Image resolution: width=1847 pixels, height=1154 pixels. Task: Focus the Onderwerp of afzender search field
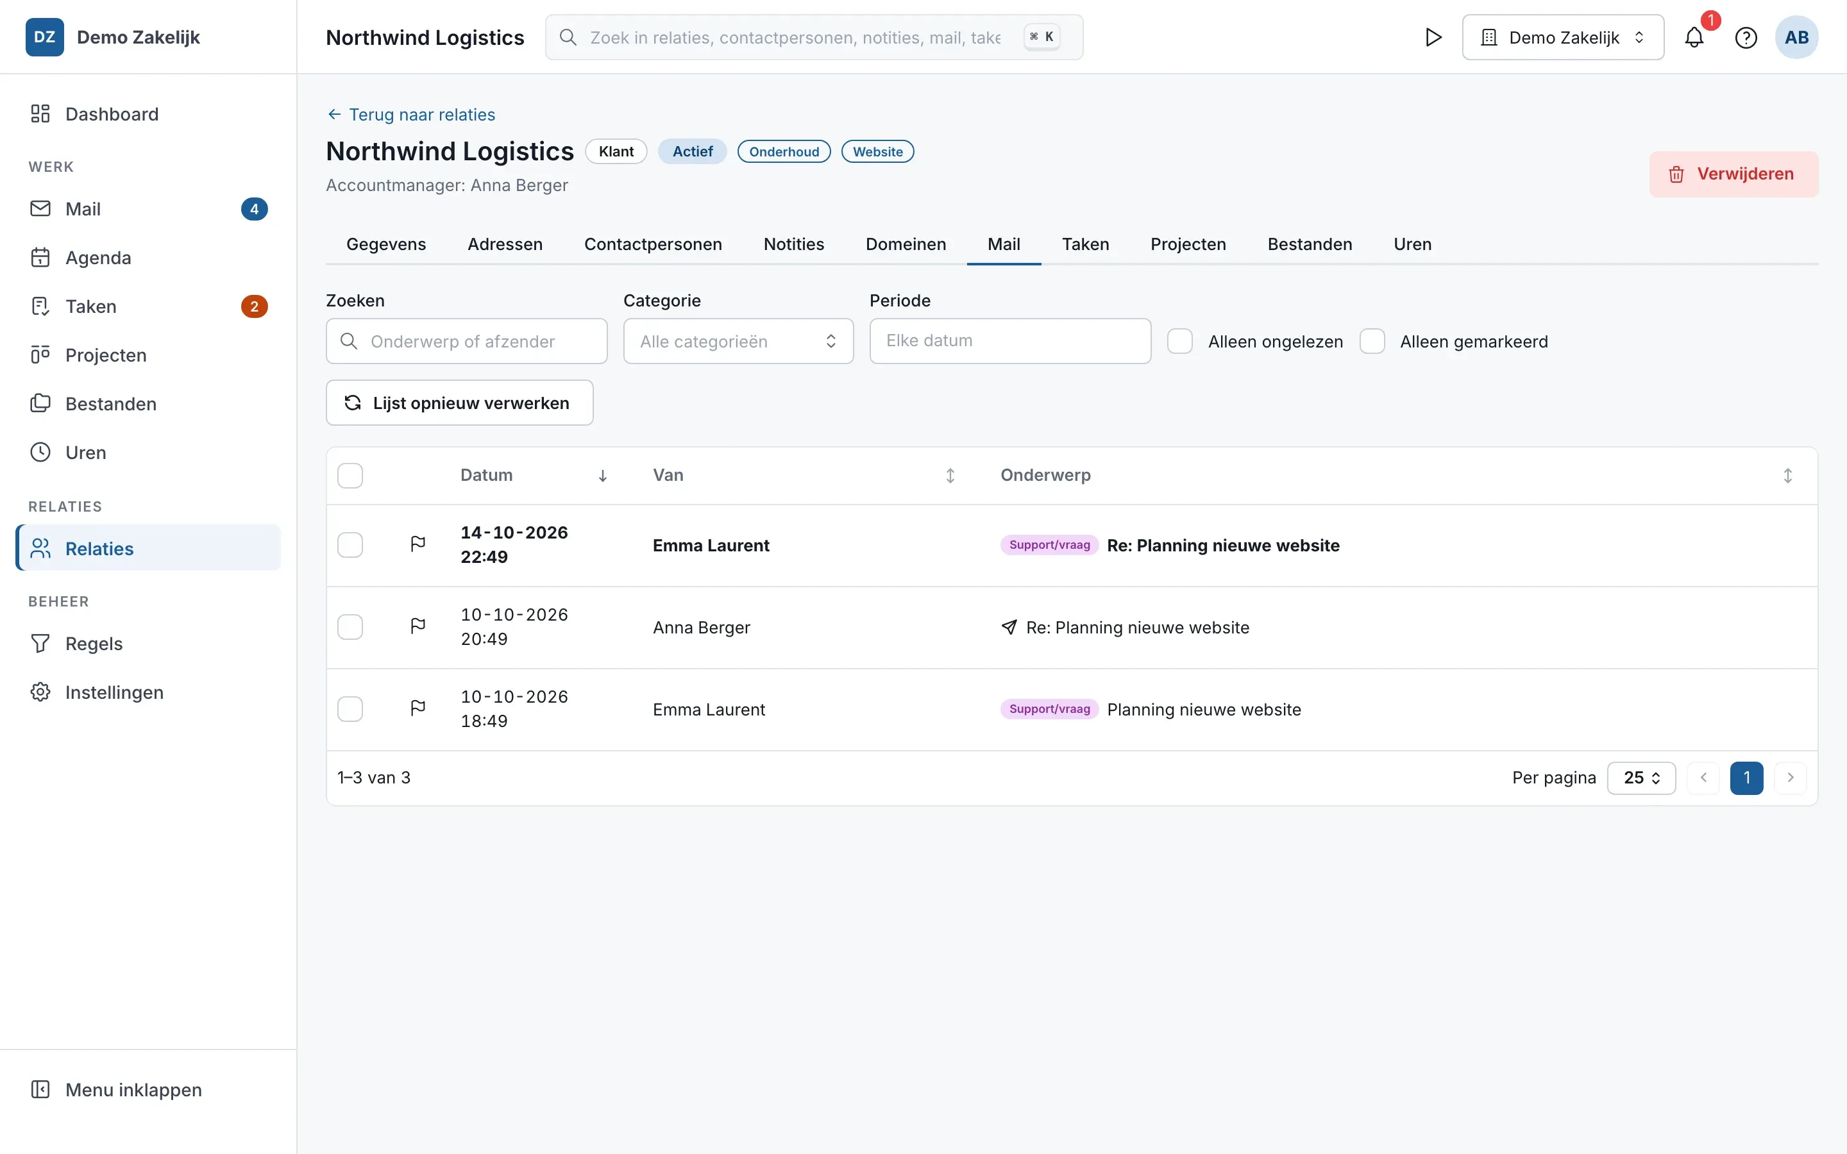tap(466, 341)
